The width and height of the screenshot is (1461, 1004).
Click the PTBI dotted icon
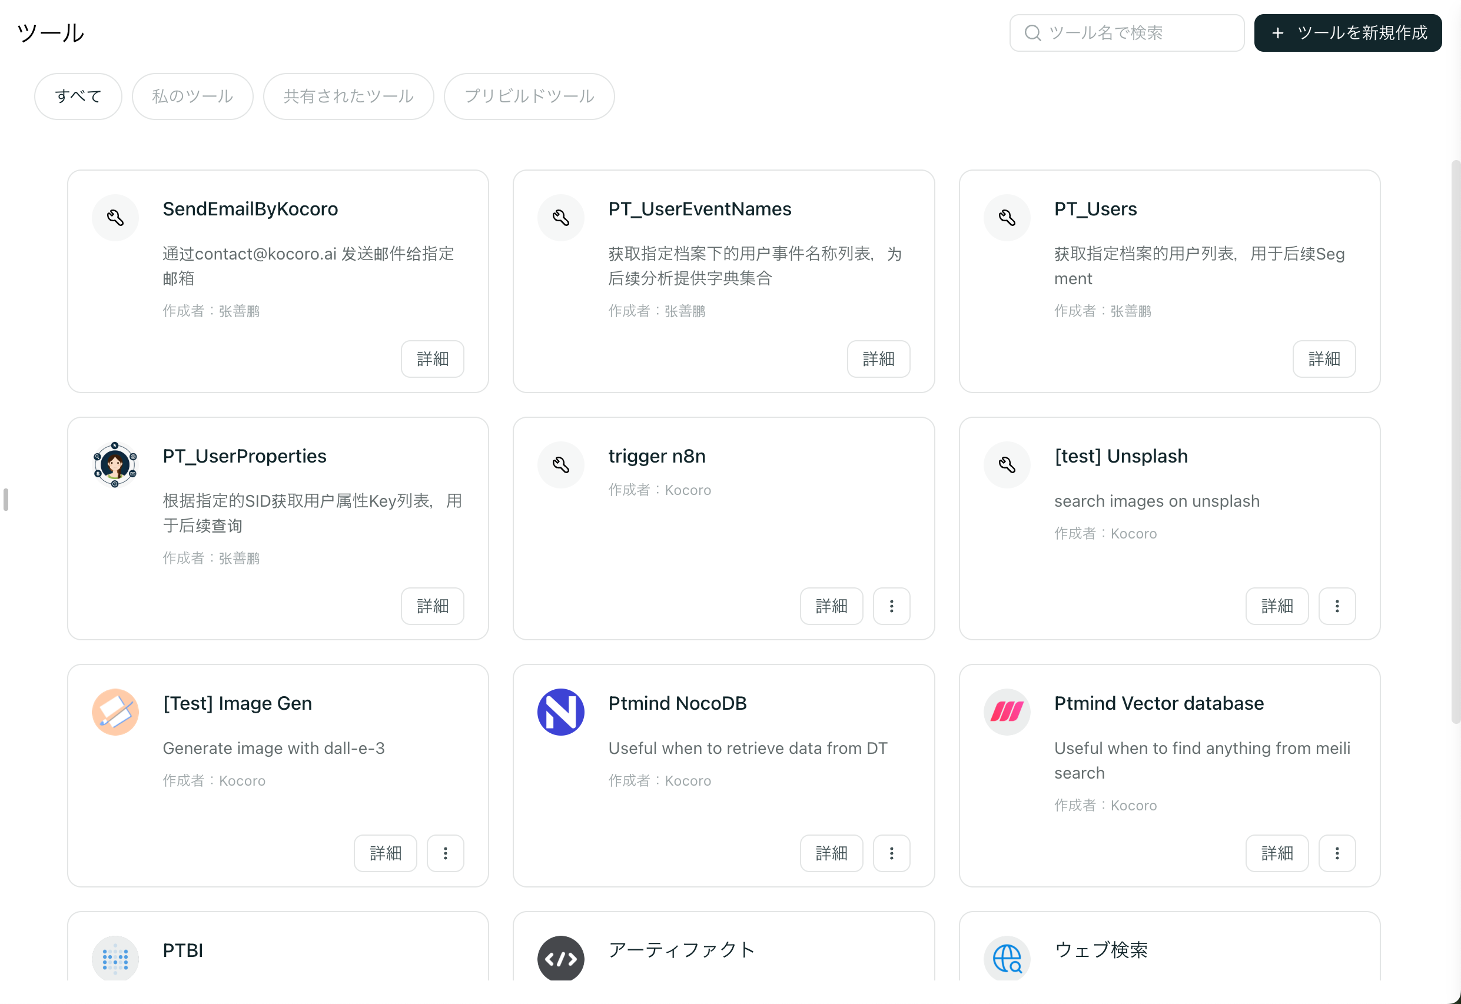[115, 959]
